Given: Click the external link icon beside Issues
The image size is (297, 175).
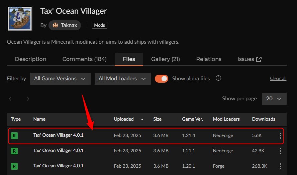Looking at the screenshot, I should pos(259,59).
